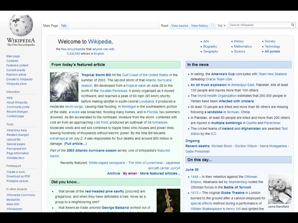Select the Read tab

point(164,26)
